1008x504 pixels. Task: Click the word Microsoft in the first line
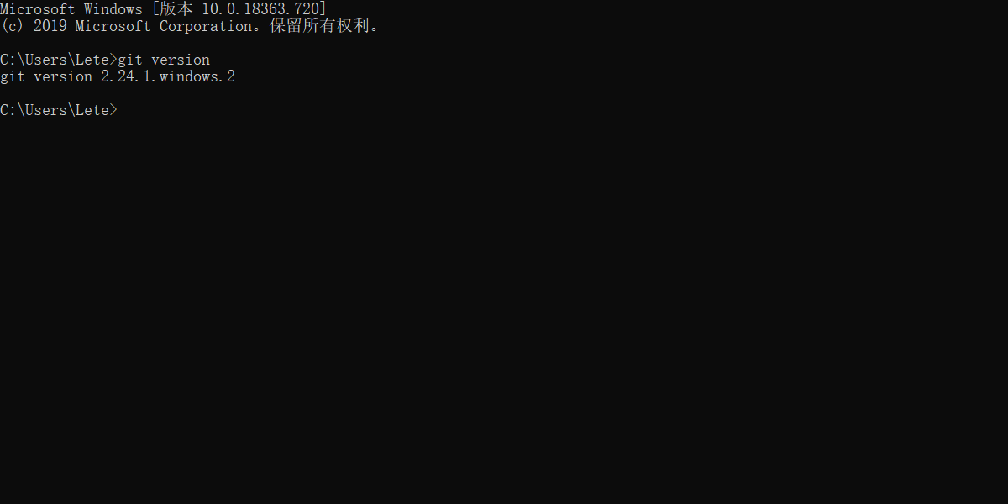pyautogui.click(x=38, y=9)
